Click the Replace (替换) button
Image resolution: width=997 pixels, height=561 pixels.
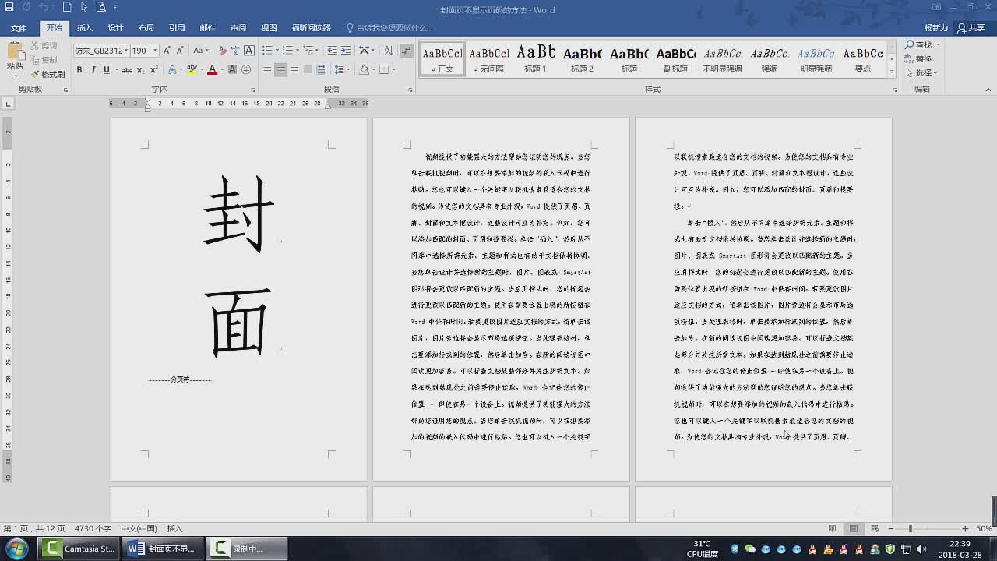(x=918, y=59)
